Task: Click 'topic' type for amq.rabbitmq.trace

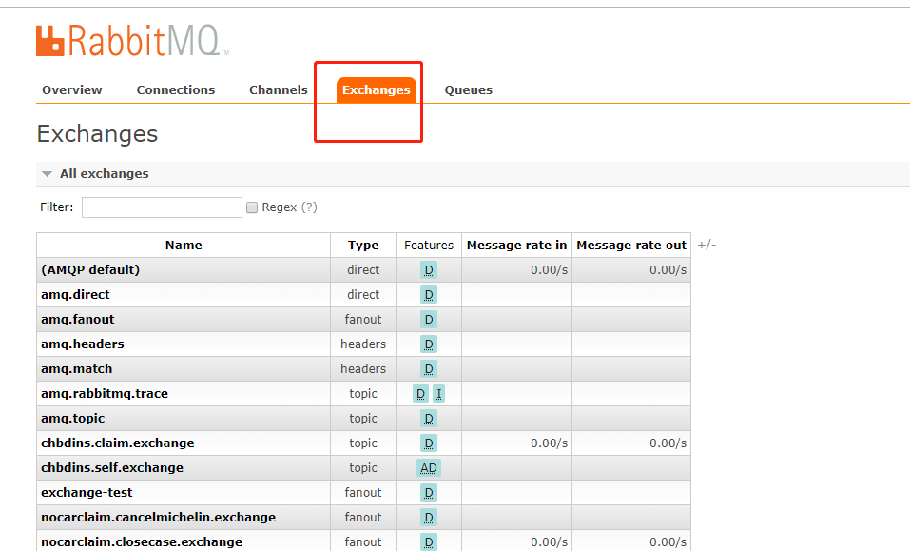Action: coord(363,394)
